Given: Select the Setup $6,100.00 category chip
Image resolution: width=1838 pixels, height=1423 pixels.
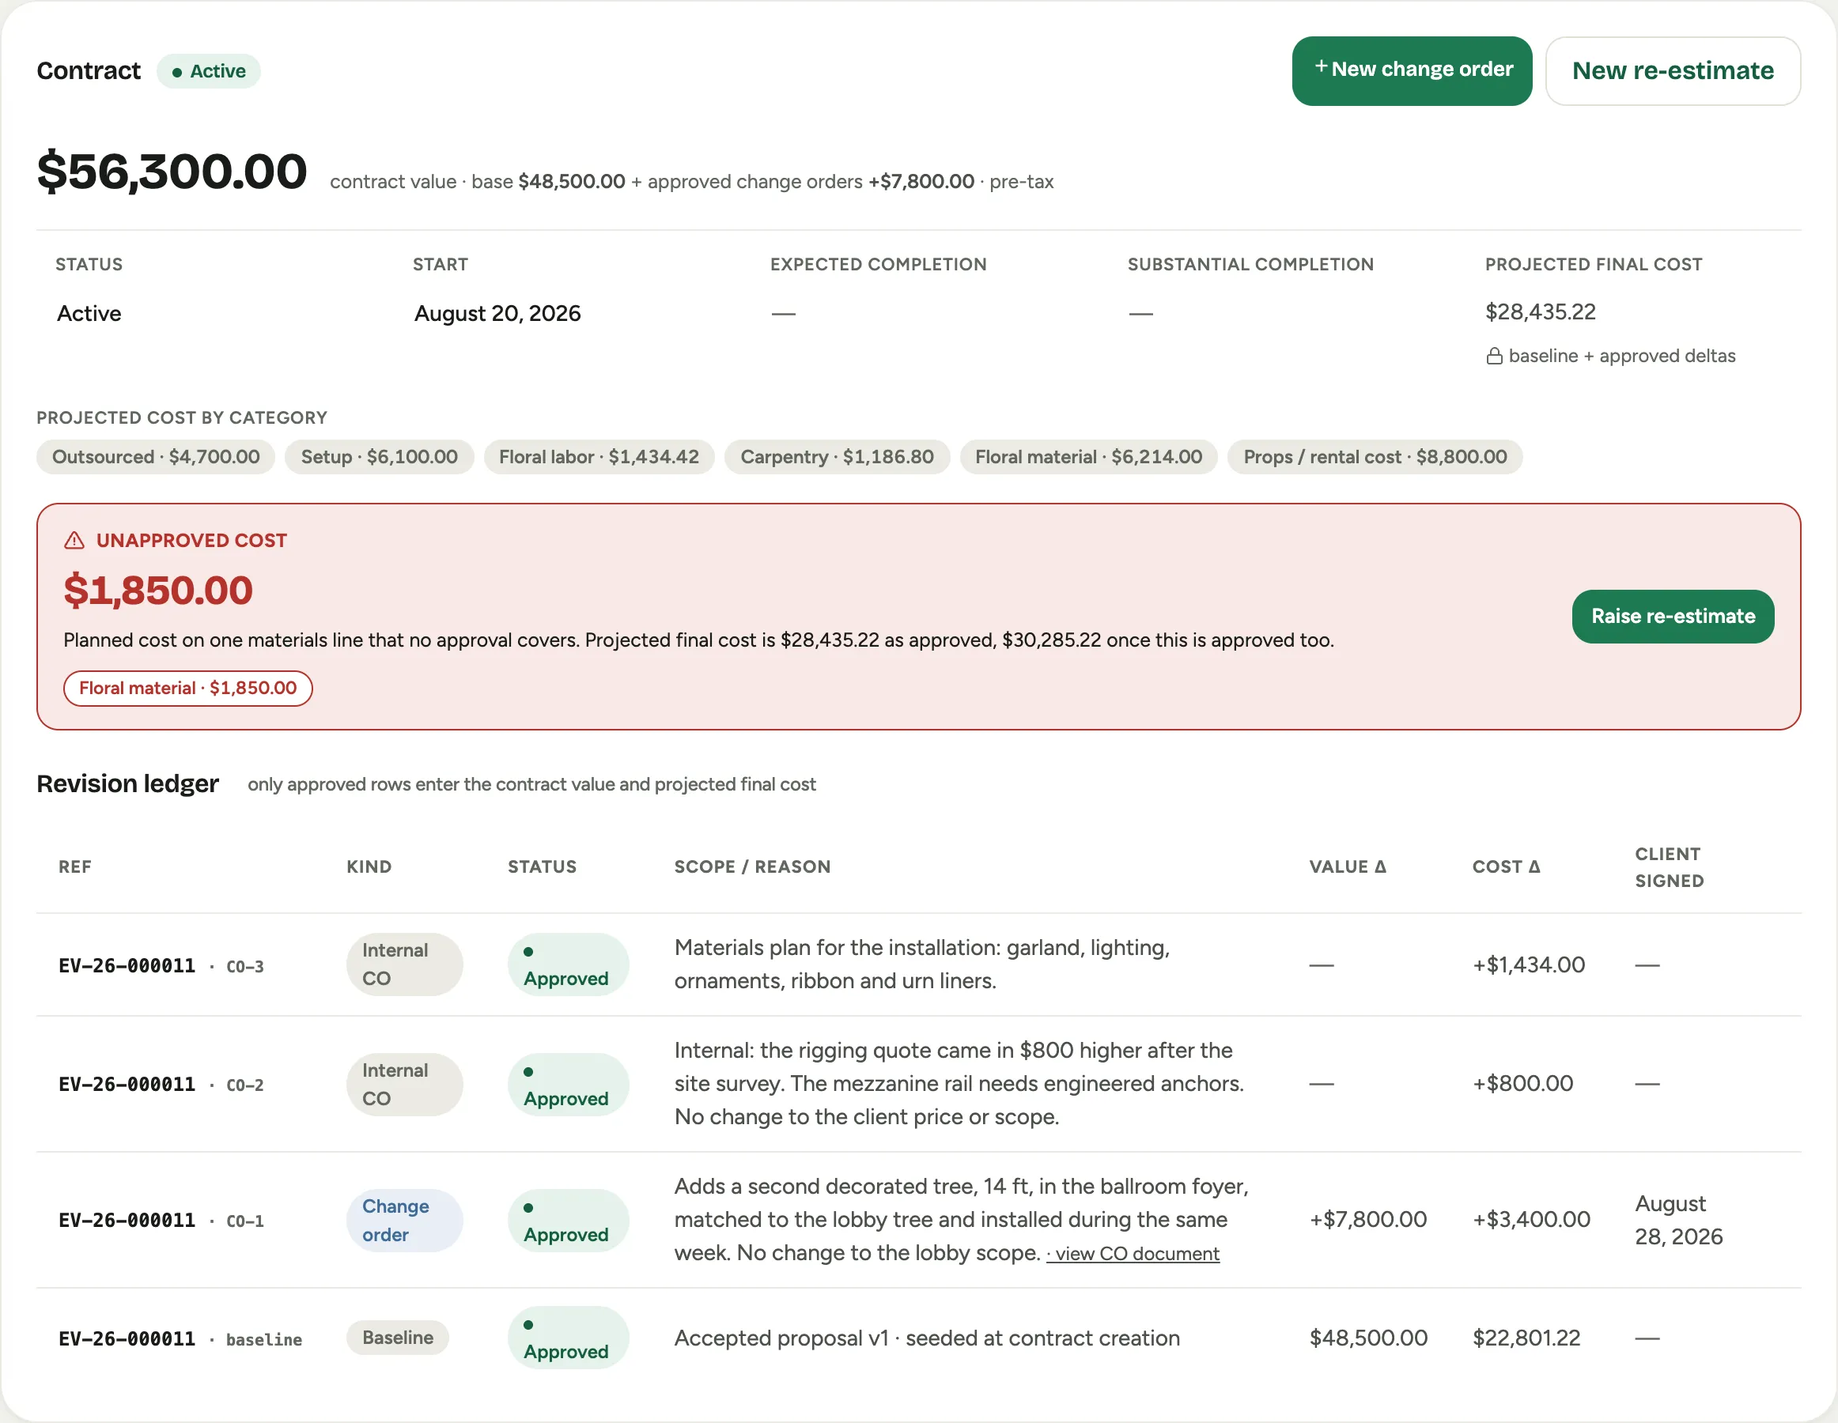Looking at the screenshot, I should (380, 457).
